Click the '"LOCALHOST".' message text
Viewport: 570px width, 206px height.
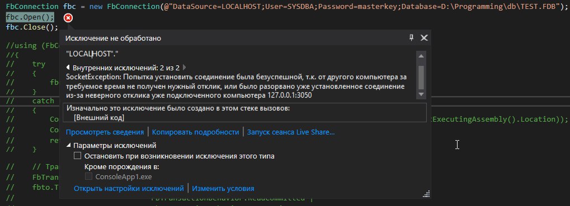point(92,54)
